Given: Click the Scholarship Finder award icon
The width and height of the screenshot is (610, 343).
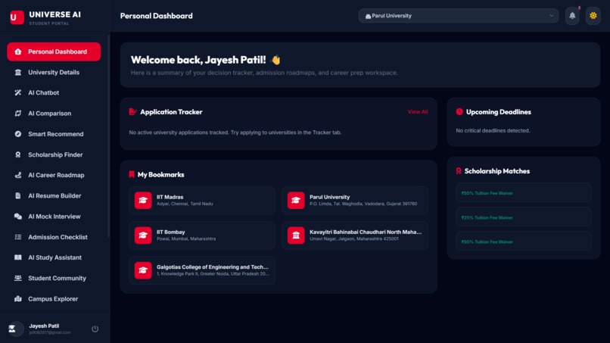Looking at the screenshot, I should tap(18, 154).
